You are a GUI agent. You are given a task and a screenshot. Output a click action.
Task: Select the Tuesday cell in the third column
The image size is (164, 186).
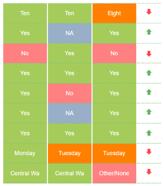(x=114, y=153)
